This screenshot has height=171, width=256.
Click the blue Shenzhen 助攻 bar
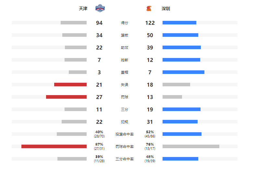(182, 47)
